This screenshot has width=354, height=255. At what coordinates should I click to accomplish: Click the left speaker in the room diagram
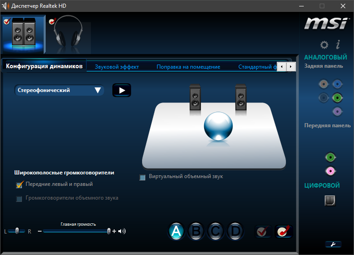[195, 98]
